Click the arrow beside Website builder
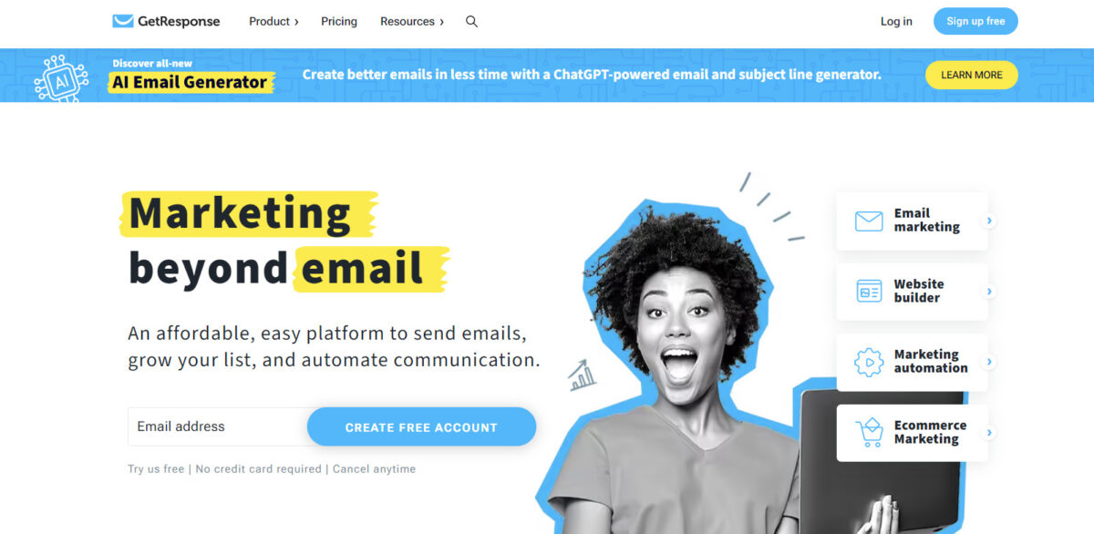The width and height of the screenshot is (1094, 534). coord(989,292)
